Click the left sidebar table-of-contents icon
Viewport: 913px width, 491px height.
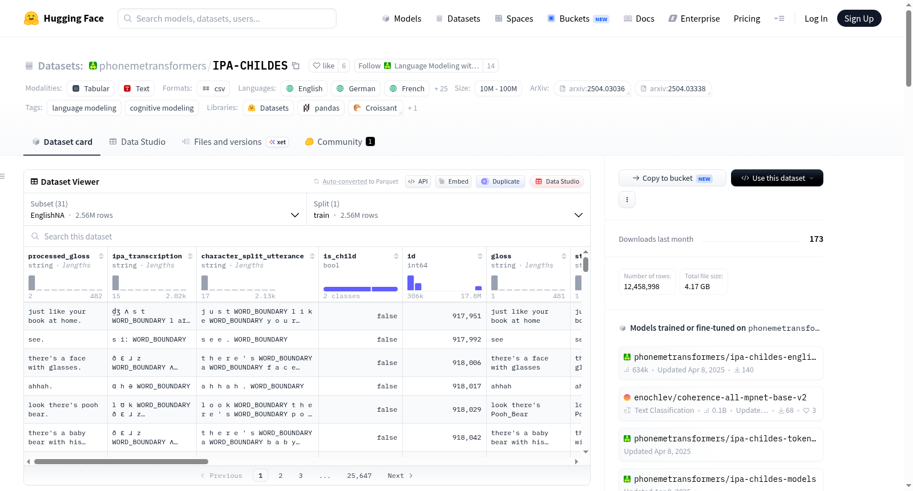point(3,176)
